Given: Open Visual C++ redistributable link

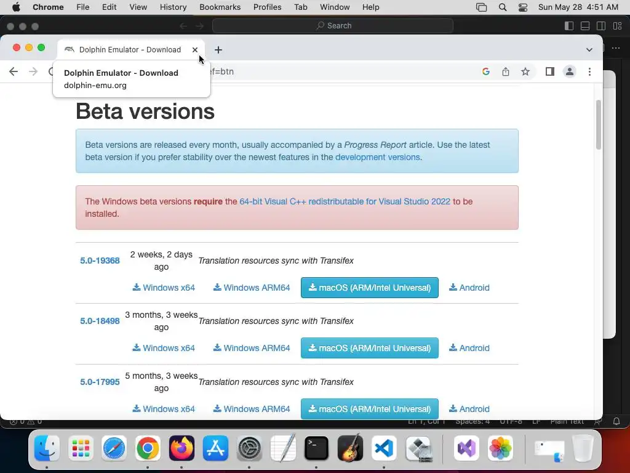Looking at the screenshot, I should pyautogui.click(x=345, y=201).
